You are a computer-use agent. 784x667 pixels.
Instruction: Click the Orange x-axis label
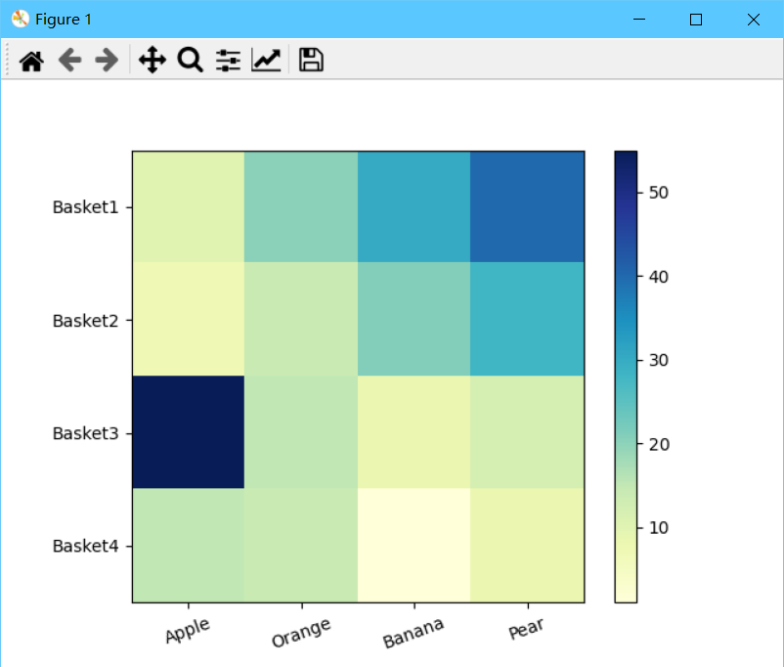pos(301,633)
